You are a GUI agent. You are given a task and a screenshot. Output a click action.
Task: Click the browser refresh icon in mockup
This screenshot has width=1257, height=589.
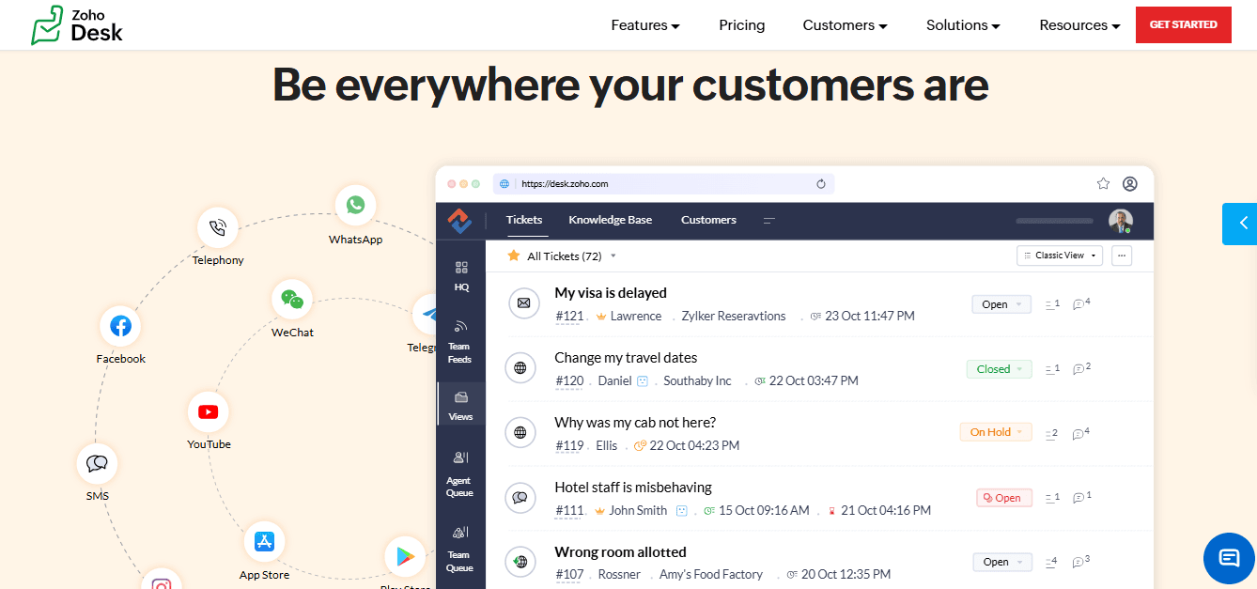(821, 184)
